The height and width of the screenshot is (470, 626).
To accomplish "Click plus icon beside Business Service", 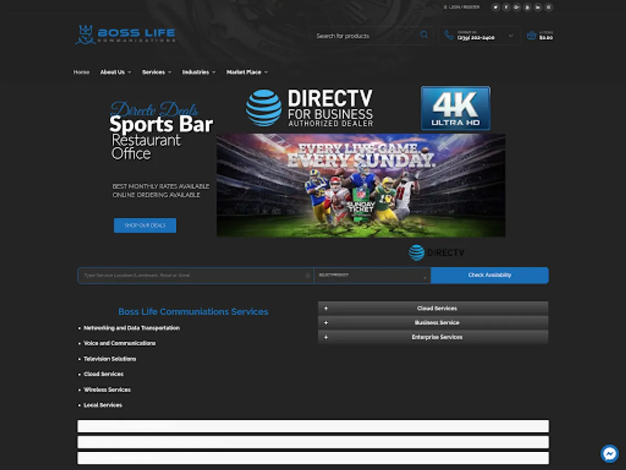I will point(326,323).
